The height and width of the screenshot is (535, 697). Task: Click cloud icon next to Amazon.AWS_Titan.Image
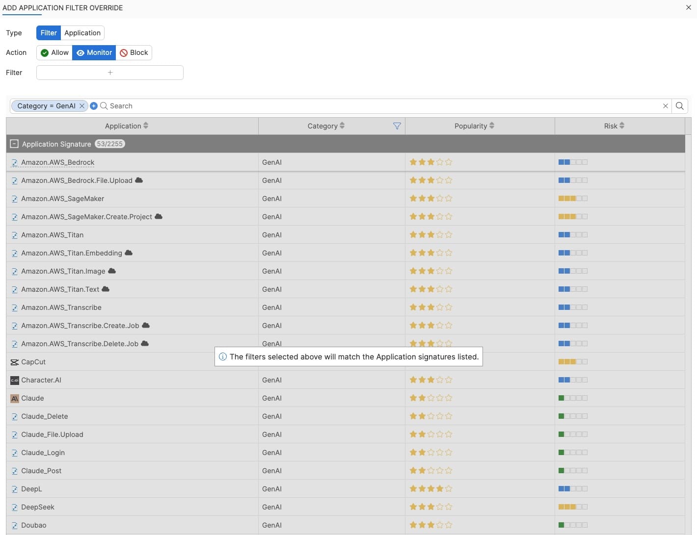coord(112,271)
